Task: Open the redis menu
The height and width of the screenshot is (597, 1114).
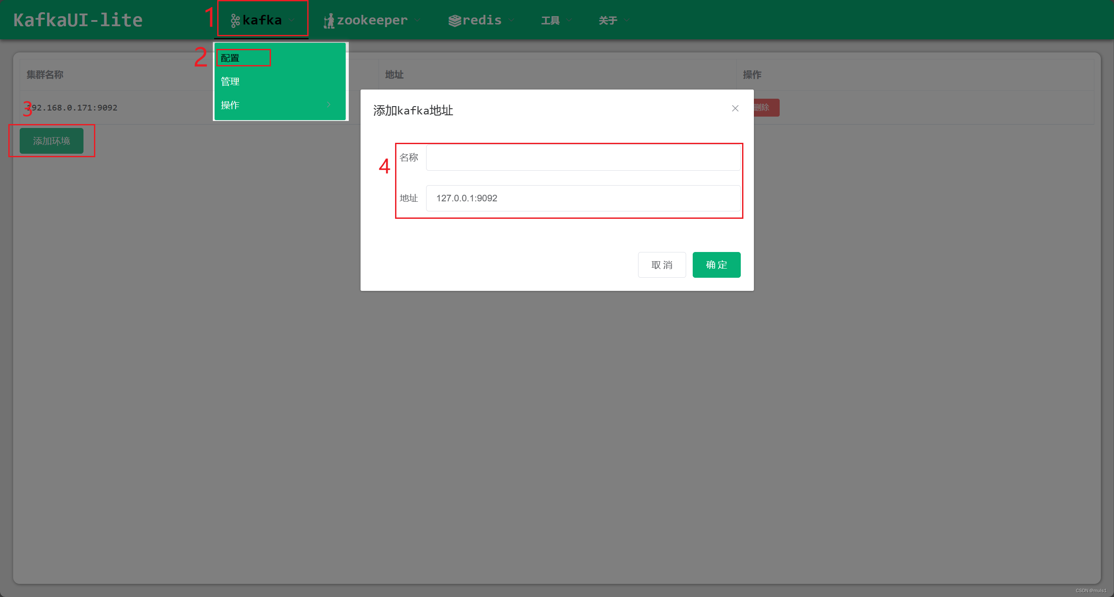Action: click(x=481, y=20)
